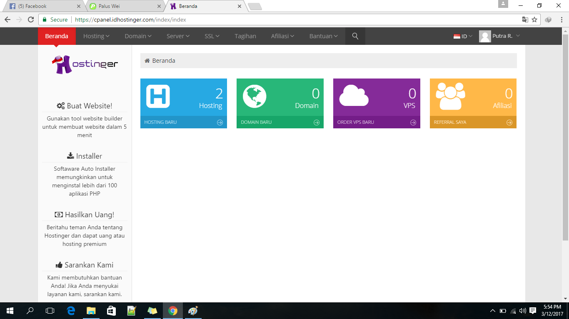Click the Afiliasi people icon
Image resolution: width=569 pixels, height=319 pixels.
point(450,96)
